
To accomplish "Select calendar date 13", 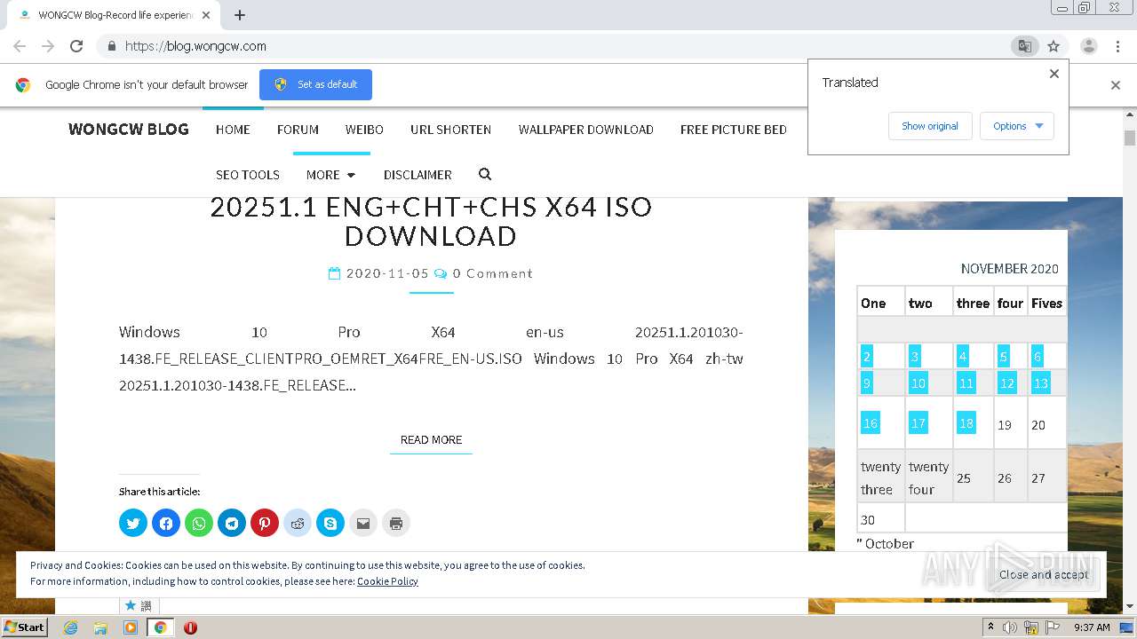I will click(x=1041, y=383).
